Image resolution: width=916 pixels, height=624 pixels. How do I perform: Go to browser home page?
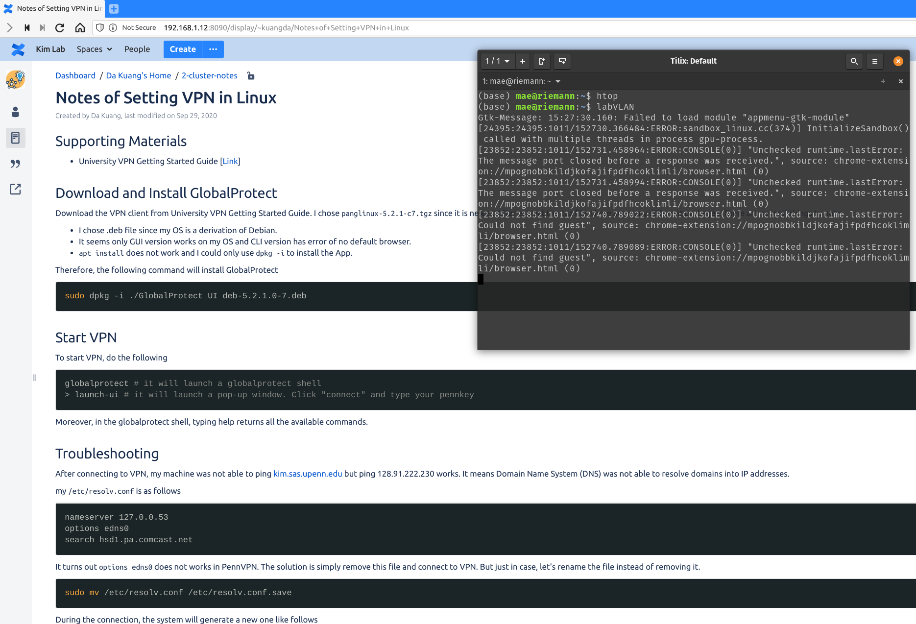click(x=80, y=28)
